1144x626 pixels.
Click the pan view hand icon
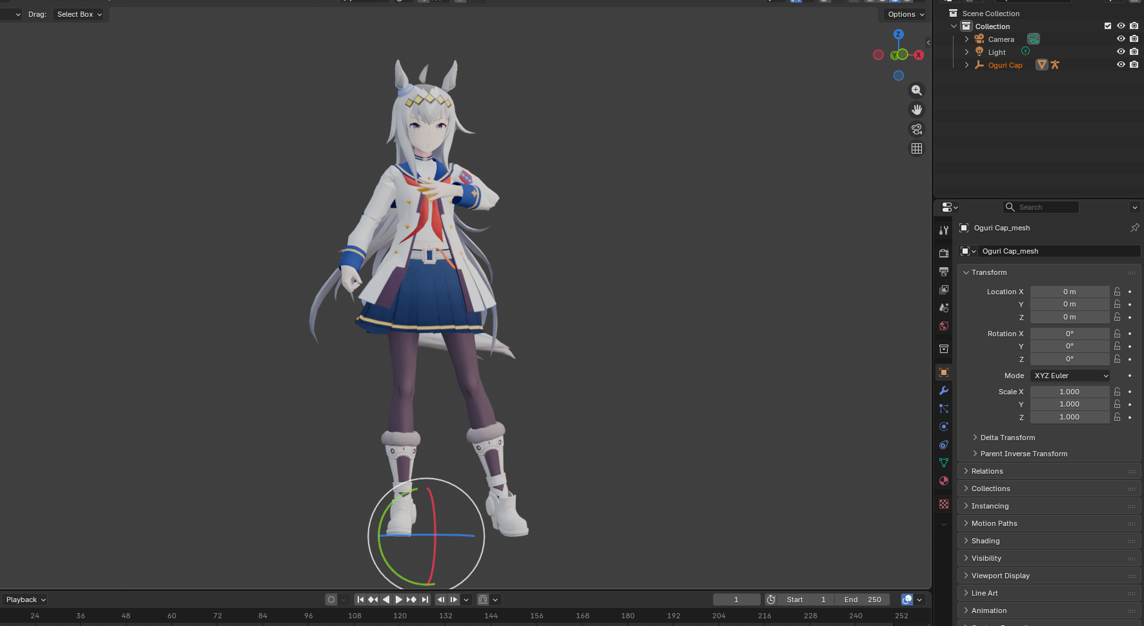pos(917,110)
